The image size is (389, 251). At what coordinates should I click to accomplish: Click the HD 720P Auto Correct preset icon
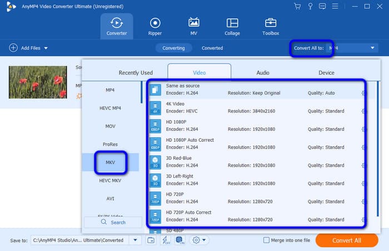(155, 216)
